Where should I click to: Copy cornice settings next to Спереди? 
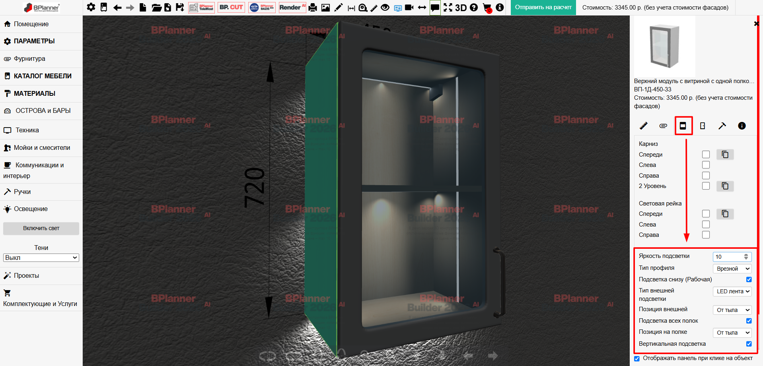click(725, 155)
